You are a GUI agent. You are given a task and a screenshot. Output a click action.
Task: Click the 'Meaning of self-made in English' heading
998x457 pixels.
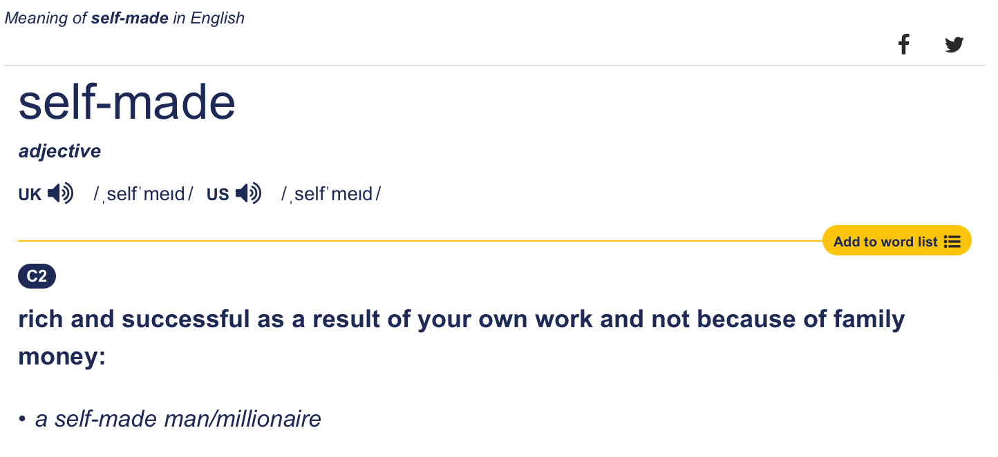124,18
